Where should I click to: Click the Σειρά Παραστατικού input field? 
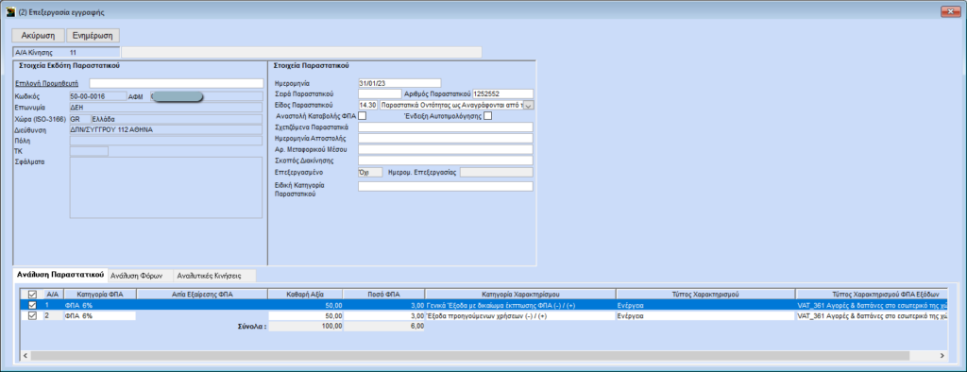(380, 93)
